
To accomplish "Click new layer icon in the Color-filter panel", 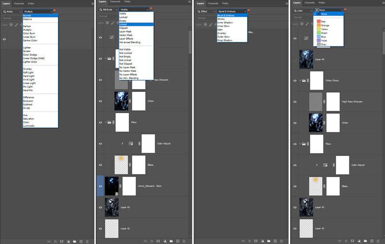I will click(x=372, y=241).
